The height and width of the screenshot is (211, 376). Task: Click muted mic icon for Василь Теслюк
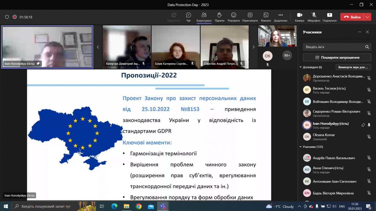click(x=369, y=90)
